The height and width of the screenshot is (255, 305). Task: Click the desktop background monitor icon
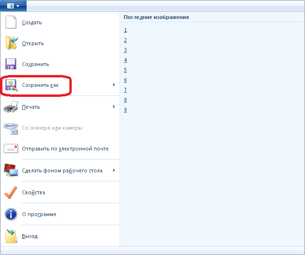pyautogui.click(x=11, y=170)
